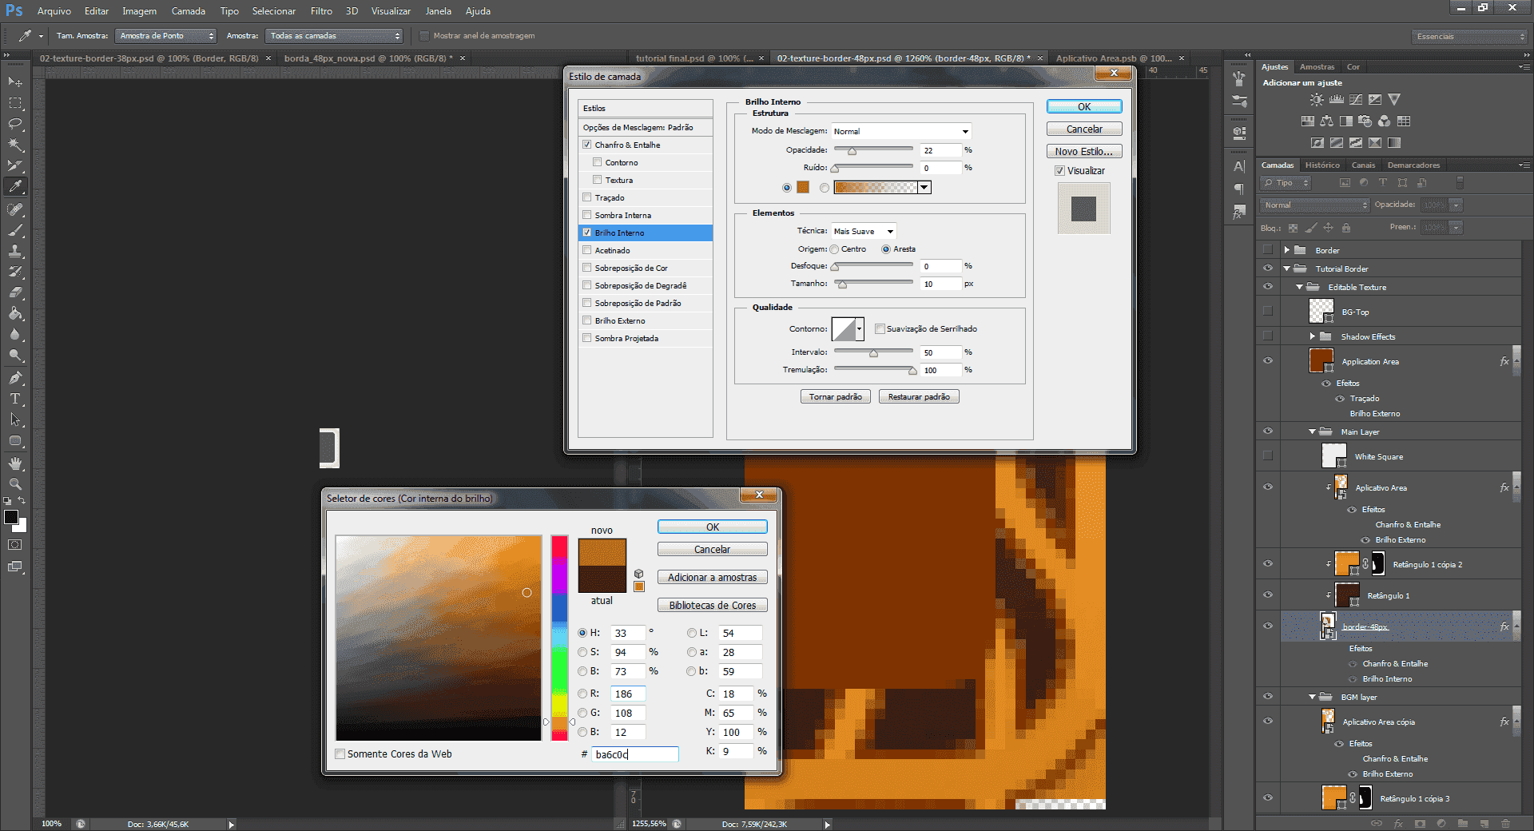This screenshot has height=831, width=1534.
Task: Select the Magic Wand tool
Action: [x=15, y=145]
